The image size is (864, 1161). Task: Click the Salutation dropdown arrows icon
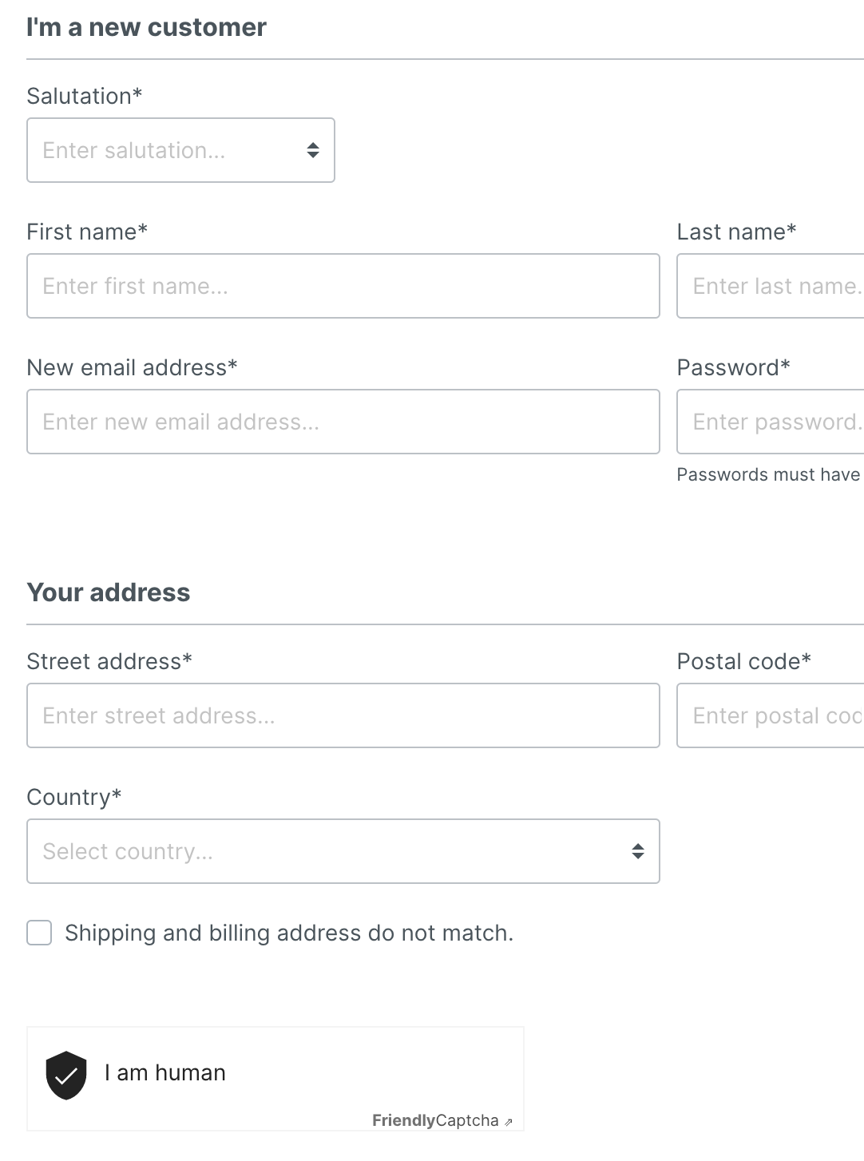[x=313, y=150]
